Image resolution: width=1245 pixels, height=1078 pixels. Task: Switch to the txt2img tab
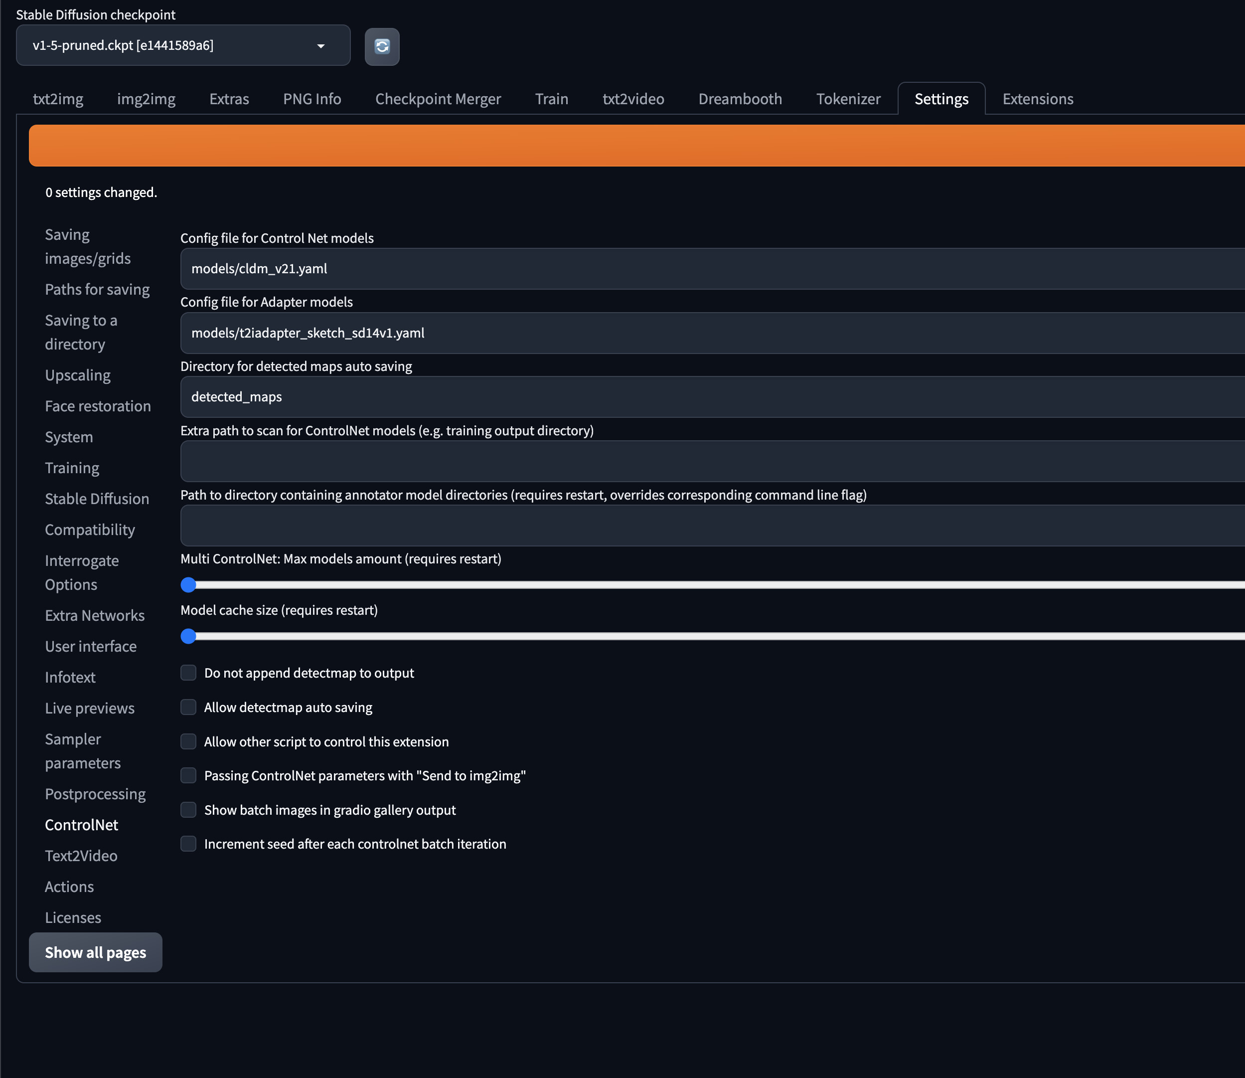pyautogui.click(x=58, y=99)
